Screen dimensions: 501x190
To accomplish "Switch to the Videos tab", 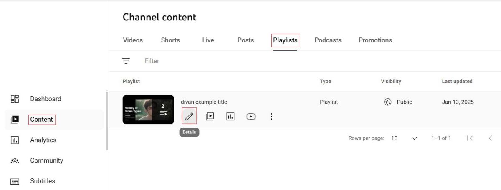I will [x=133, y=40].
